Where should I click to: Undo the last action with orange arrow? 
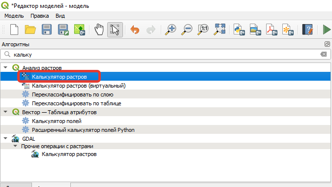[135, 30]
